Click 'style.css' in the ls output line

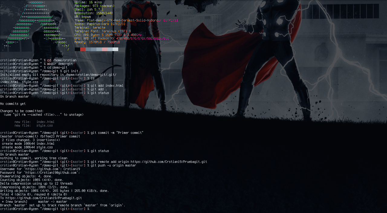(30, 82)
